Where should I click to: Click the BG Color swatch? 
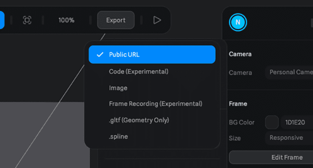[272, 122]
